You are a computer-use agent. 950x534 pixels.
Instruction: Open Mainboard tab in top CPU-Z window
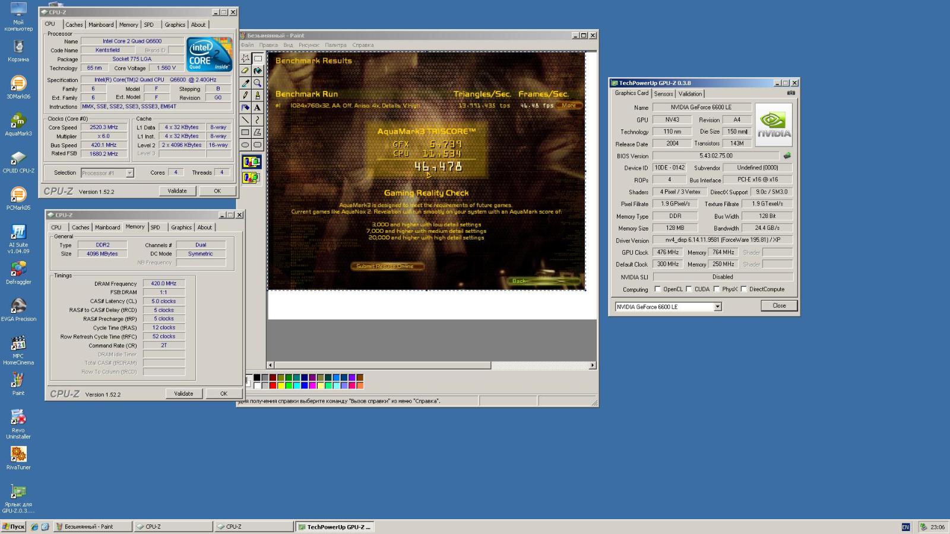[101, 24]
